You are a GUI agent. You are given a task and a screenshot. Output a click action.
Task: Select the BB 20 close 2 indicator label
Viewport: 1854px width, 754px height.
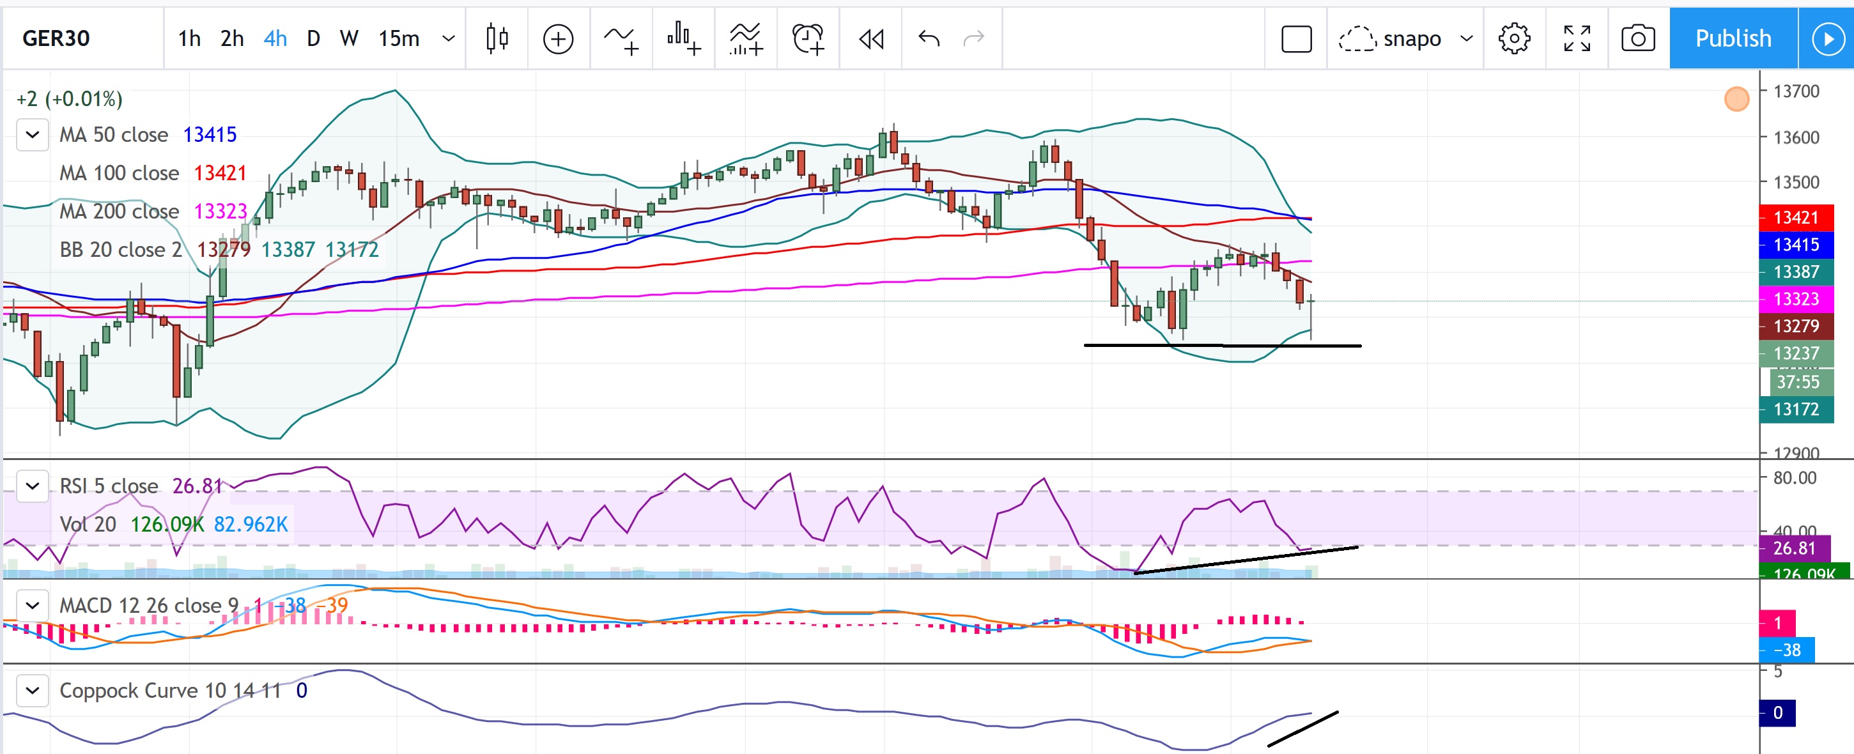[121, 249]
